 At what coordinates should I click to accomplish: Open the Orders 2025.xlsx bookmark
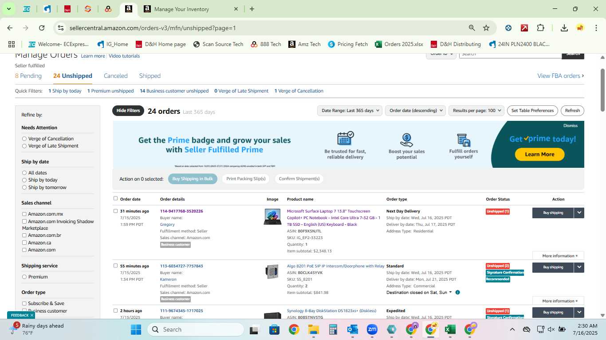tap(399, 44)
